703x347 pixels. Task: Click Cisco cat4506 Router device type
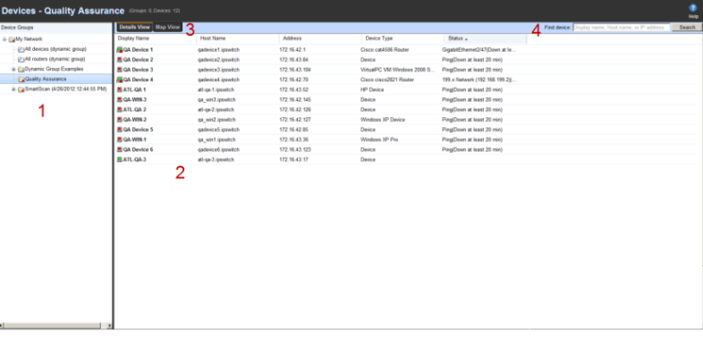[385, 50]
